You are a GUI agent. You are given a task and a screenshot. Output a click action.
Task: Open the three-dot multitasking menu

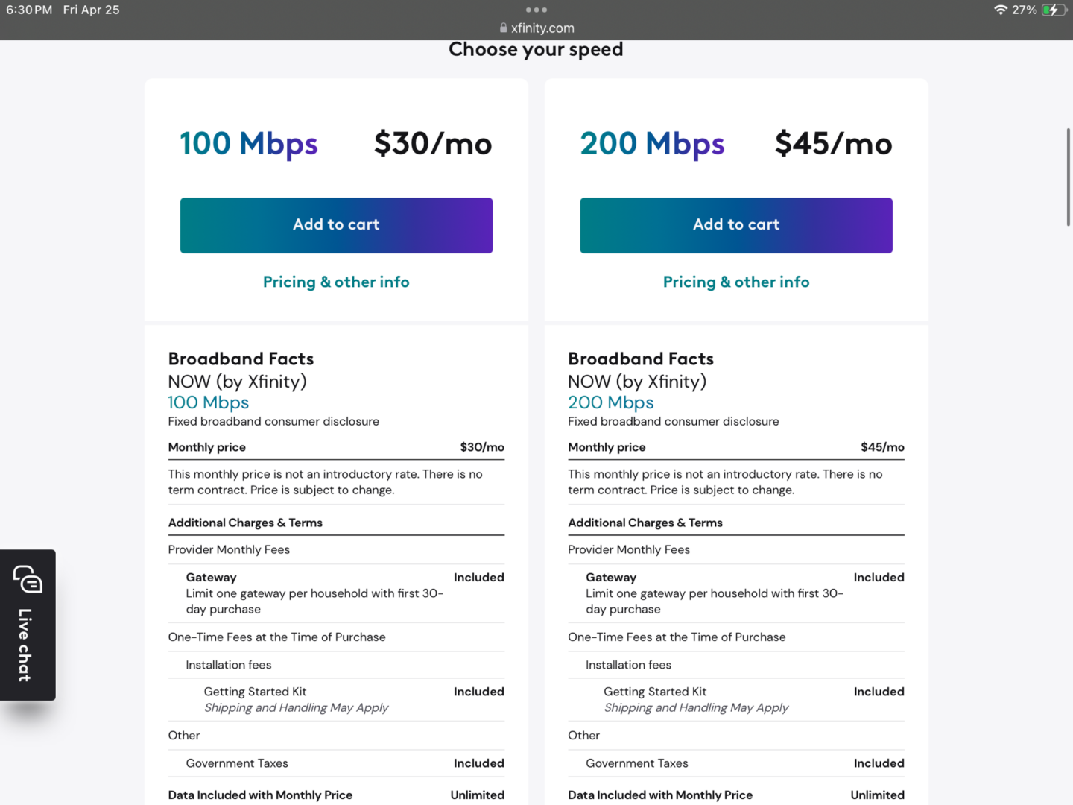(536, 10)
